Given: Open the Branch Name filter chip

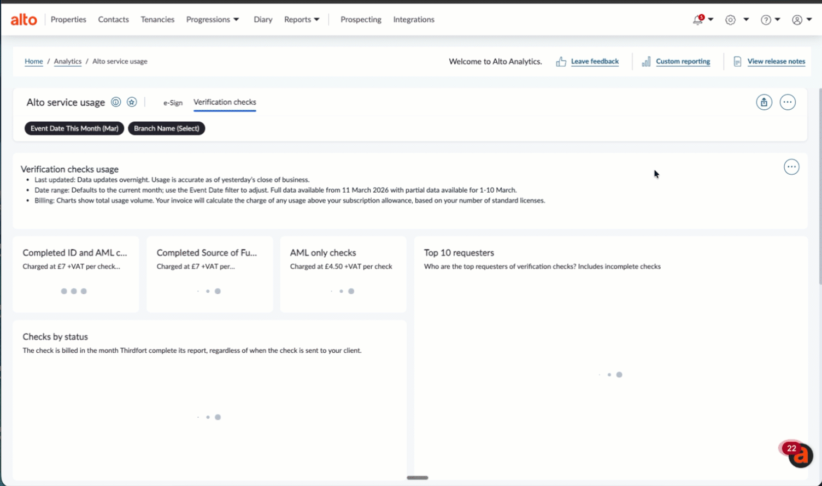Looking at the screenshot, I should coord(167,128).
